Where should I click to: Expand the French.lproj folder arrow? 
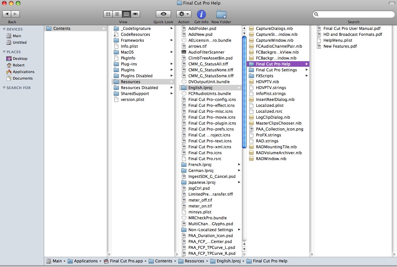pyautogui.click(x=239, y=165)
